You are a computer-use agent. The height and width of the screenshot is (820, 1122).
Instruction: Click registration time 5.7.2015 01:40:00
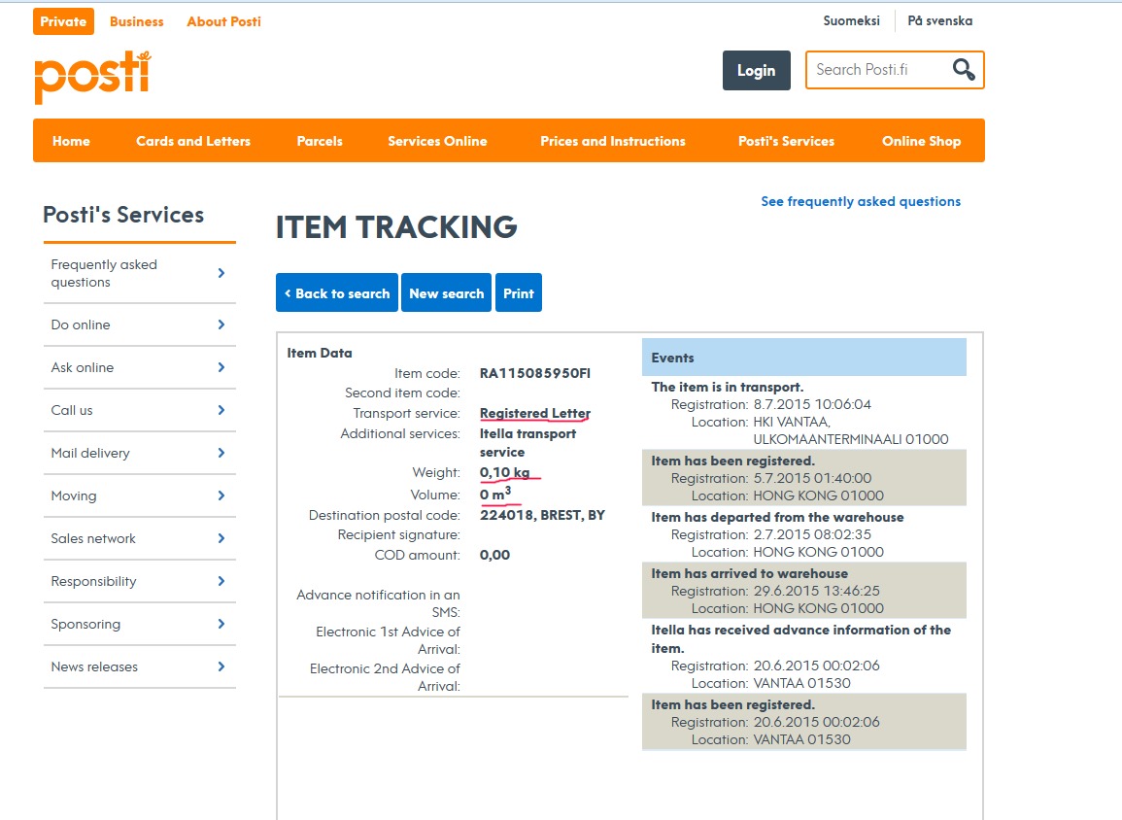[x=812, y=478]
